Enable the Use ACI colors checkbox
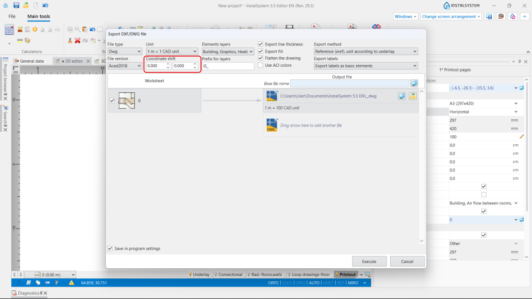532x299 pixels. tap(260, 65)
